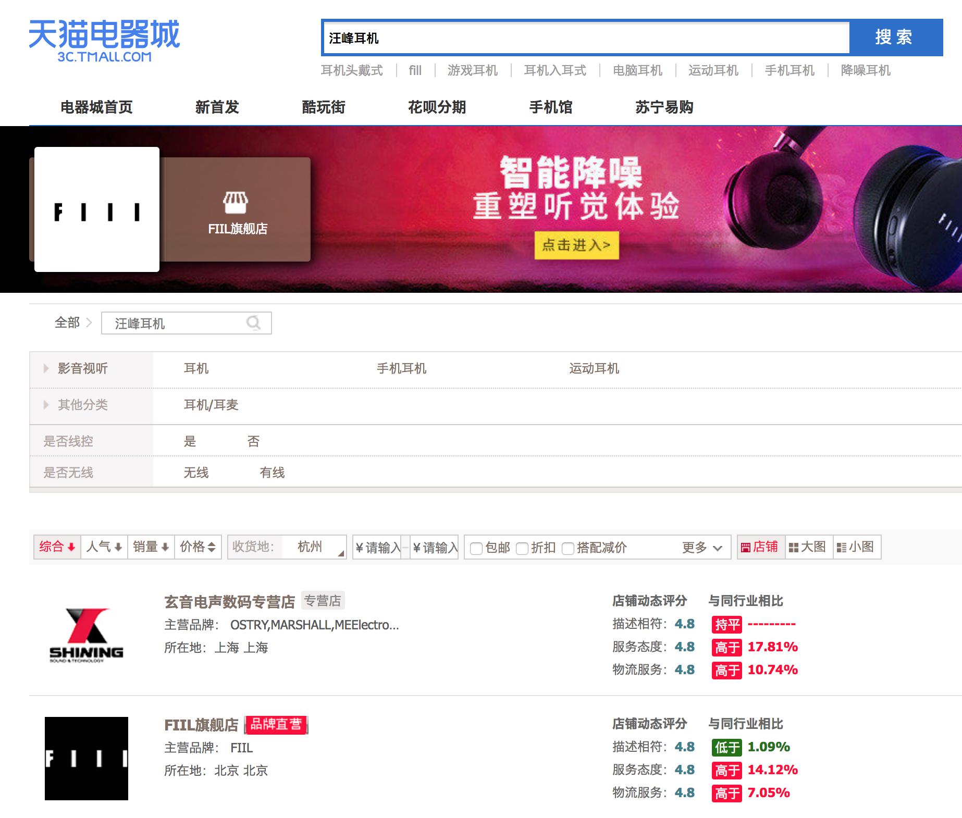Filter by 耳机 under 影音视听
The height and width of the screenshot is (818, 962).
196,369
